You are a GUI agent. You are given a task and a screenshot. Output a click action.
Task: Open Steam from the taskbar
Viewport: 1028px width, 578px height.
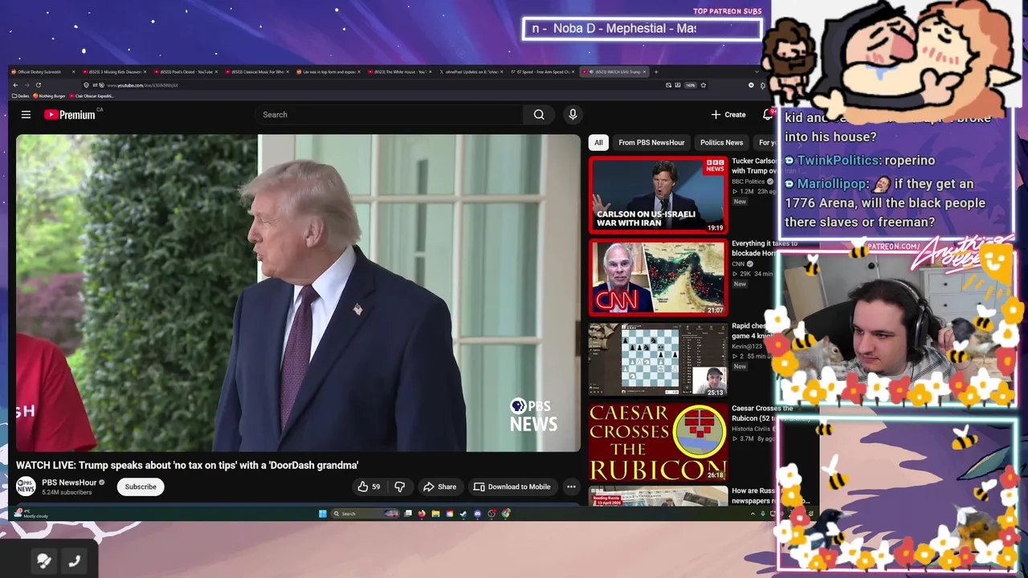463,514
